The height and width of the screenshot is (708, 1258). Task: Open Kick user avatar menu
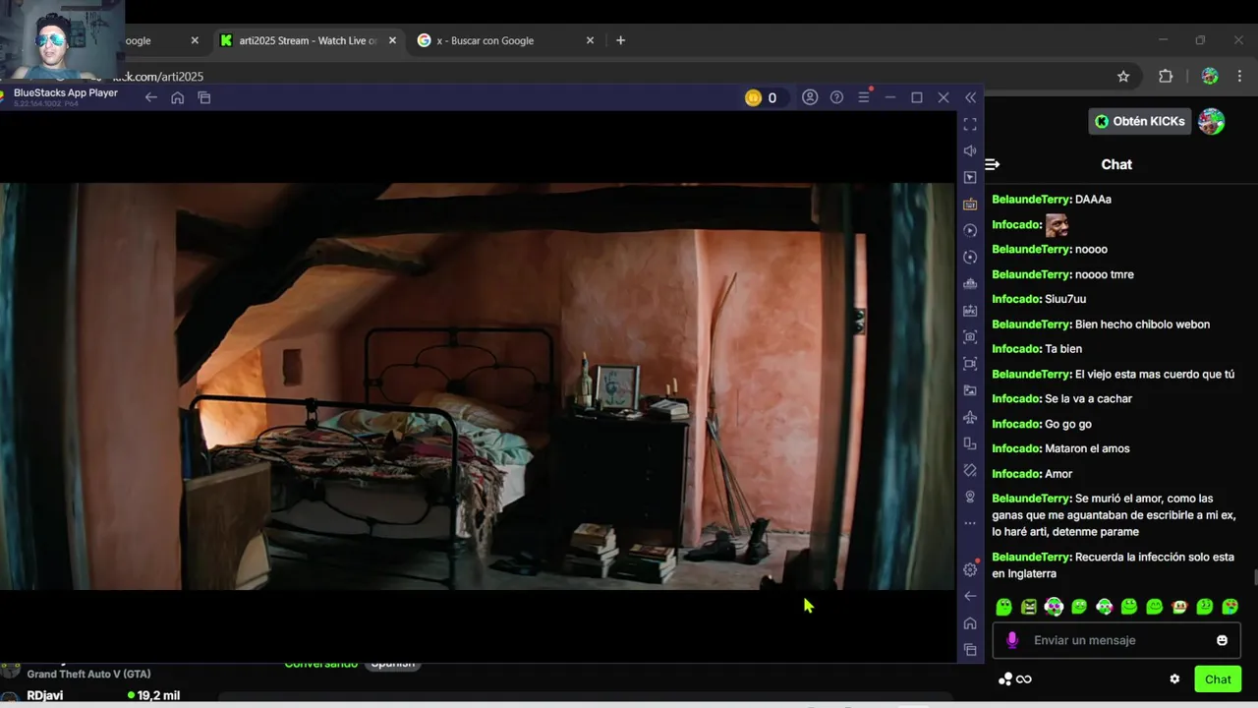point(1212,121)
